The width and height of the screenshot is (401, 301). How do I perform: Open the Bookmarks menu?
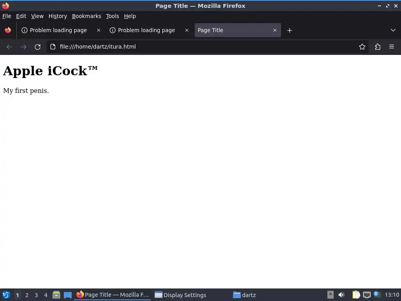pyautogui.click(x=87, y=16)
